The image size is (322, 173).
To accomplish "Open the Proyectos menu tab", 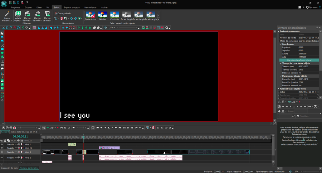I will pos(16,8).
